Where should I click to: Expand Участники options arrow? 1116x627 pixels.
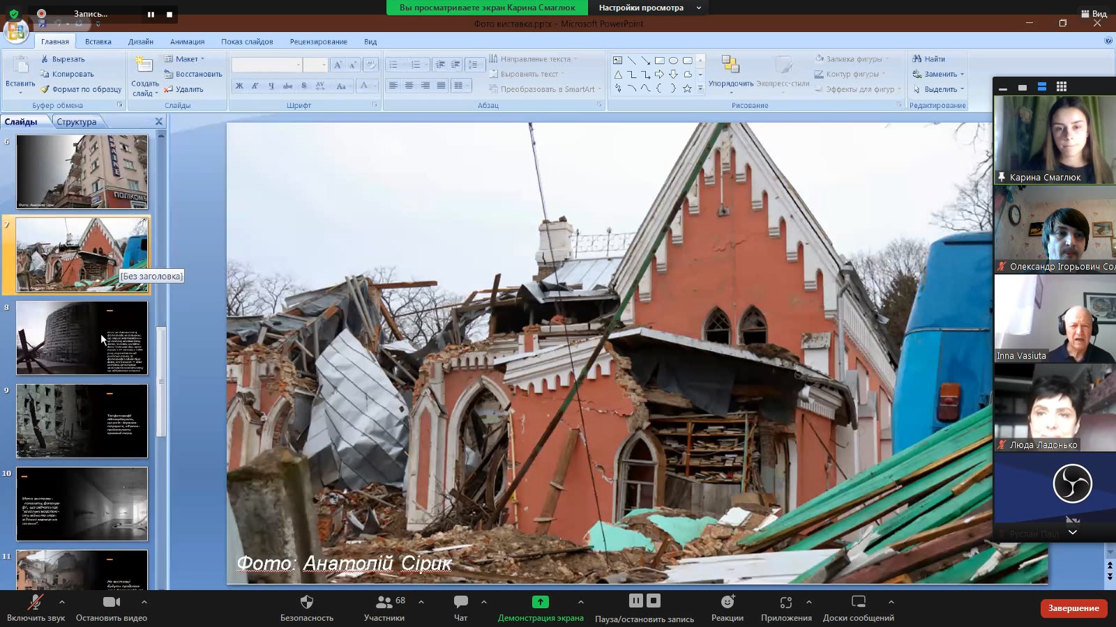(421, 602)
